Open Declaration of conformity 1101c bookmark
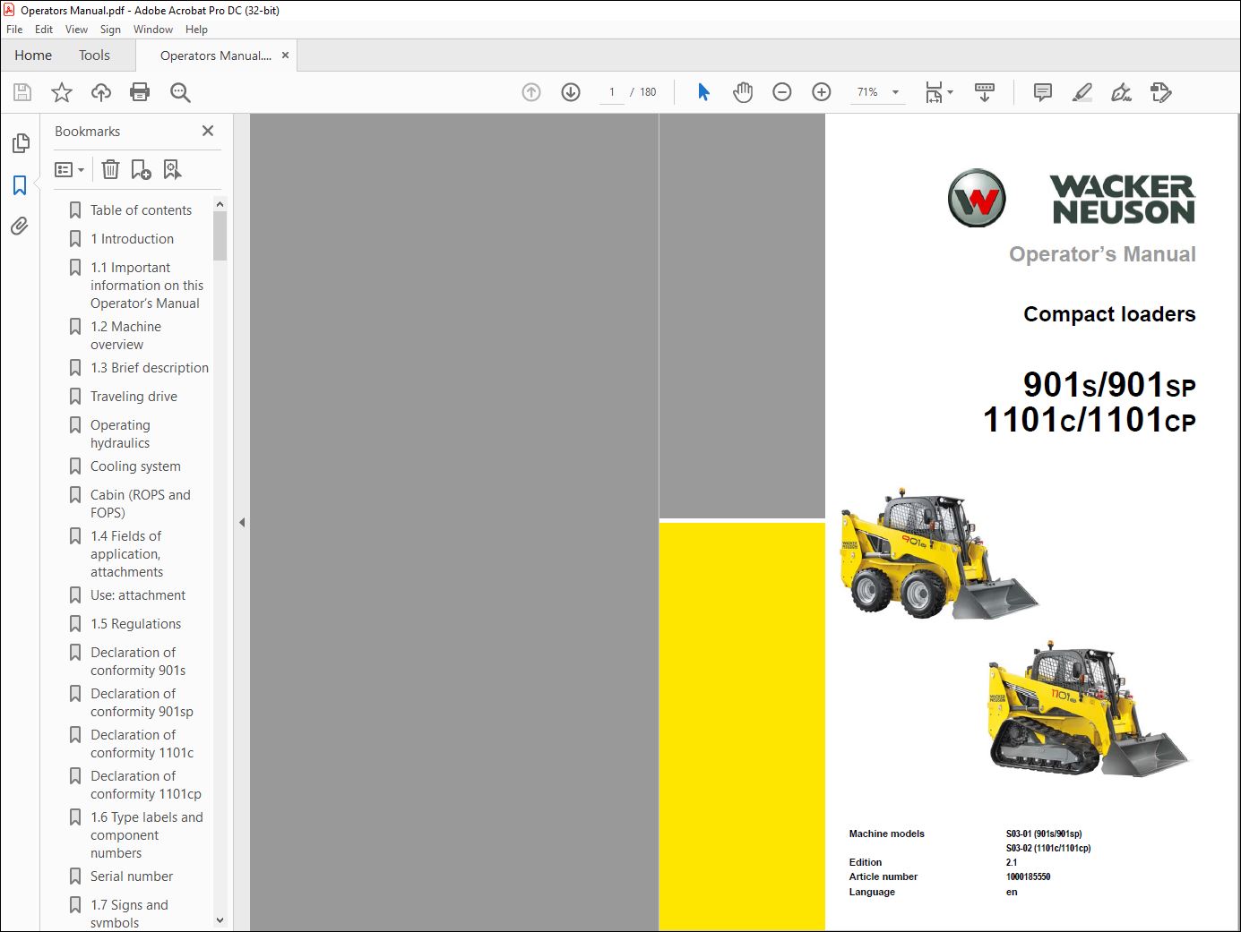Image resolution: width=1241 pixels, height=932 pixels. click(142, 744)
